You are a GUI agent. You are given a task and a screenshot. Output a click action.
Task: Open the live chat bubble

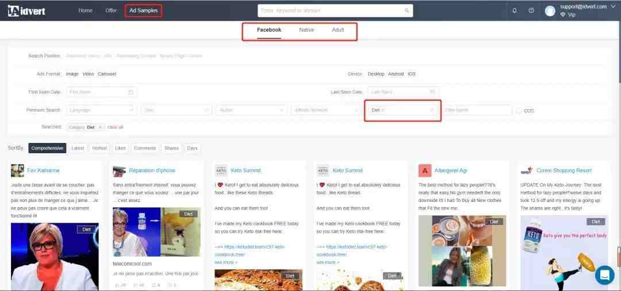point(604,275)
